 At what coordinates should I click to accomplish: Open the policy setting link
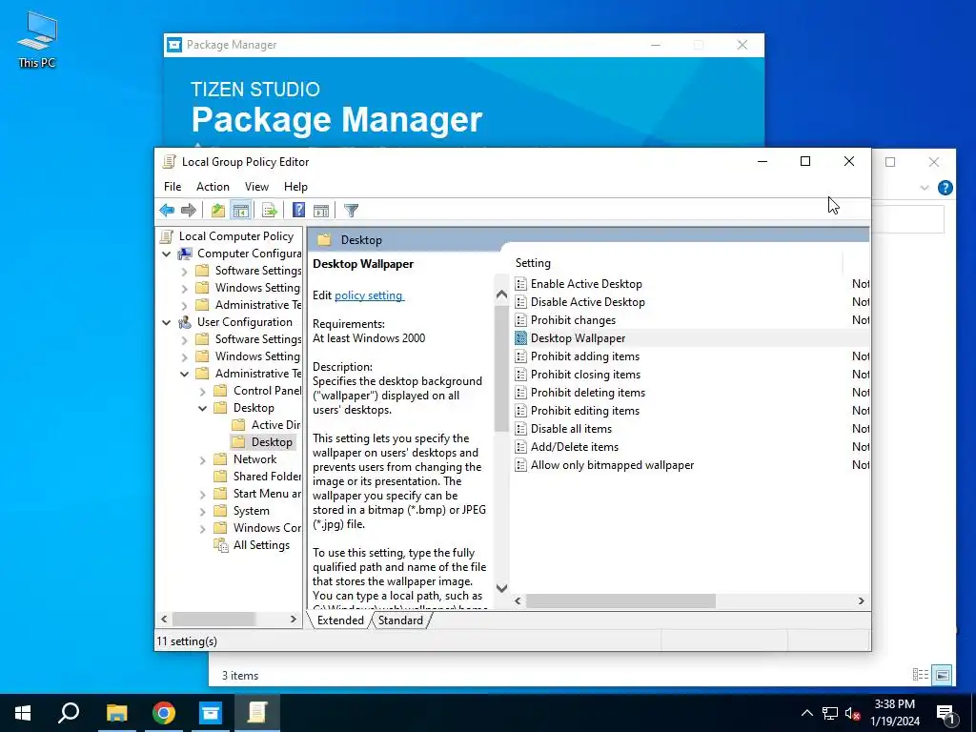pyautogui.click(x=369, y=295)
